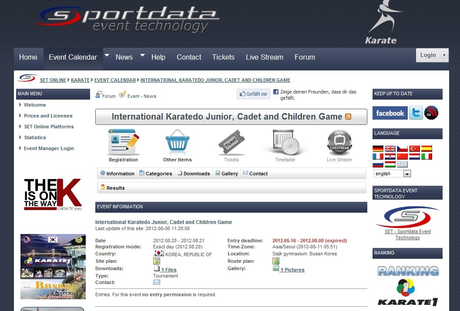Switch to the Gallery tab
The image size is (460, 311).
pyautogui.click(x=227, y=174)
